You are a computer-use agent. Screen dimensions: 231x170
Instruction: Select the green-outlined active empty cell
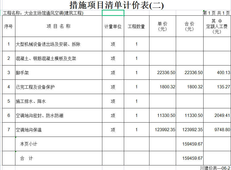click(113, 13)
